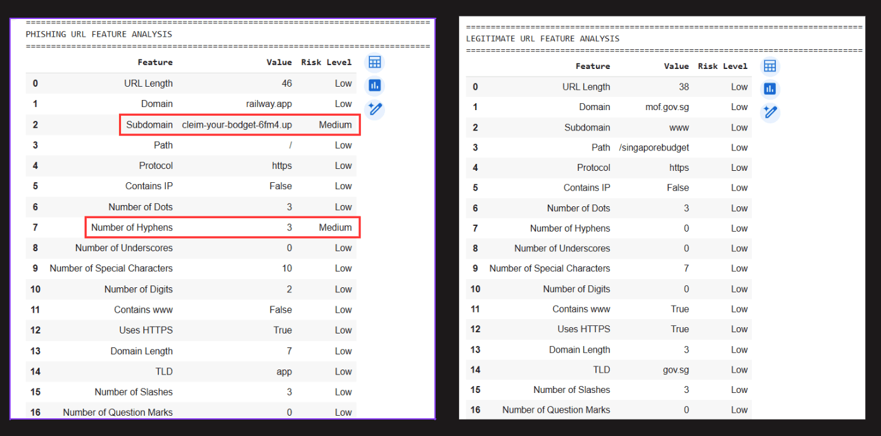Convert the legitimate table to an interactive table
The height and width of the screenshot is (436, 881).
tap(770, 66)
